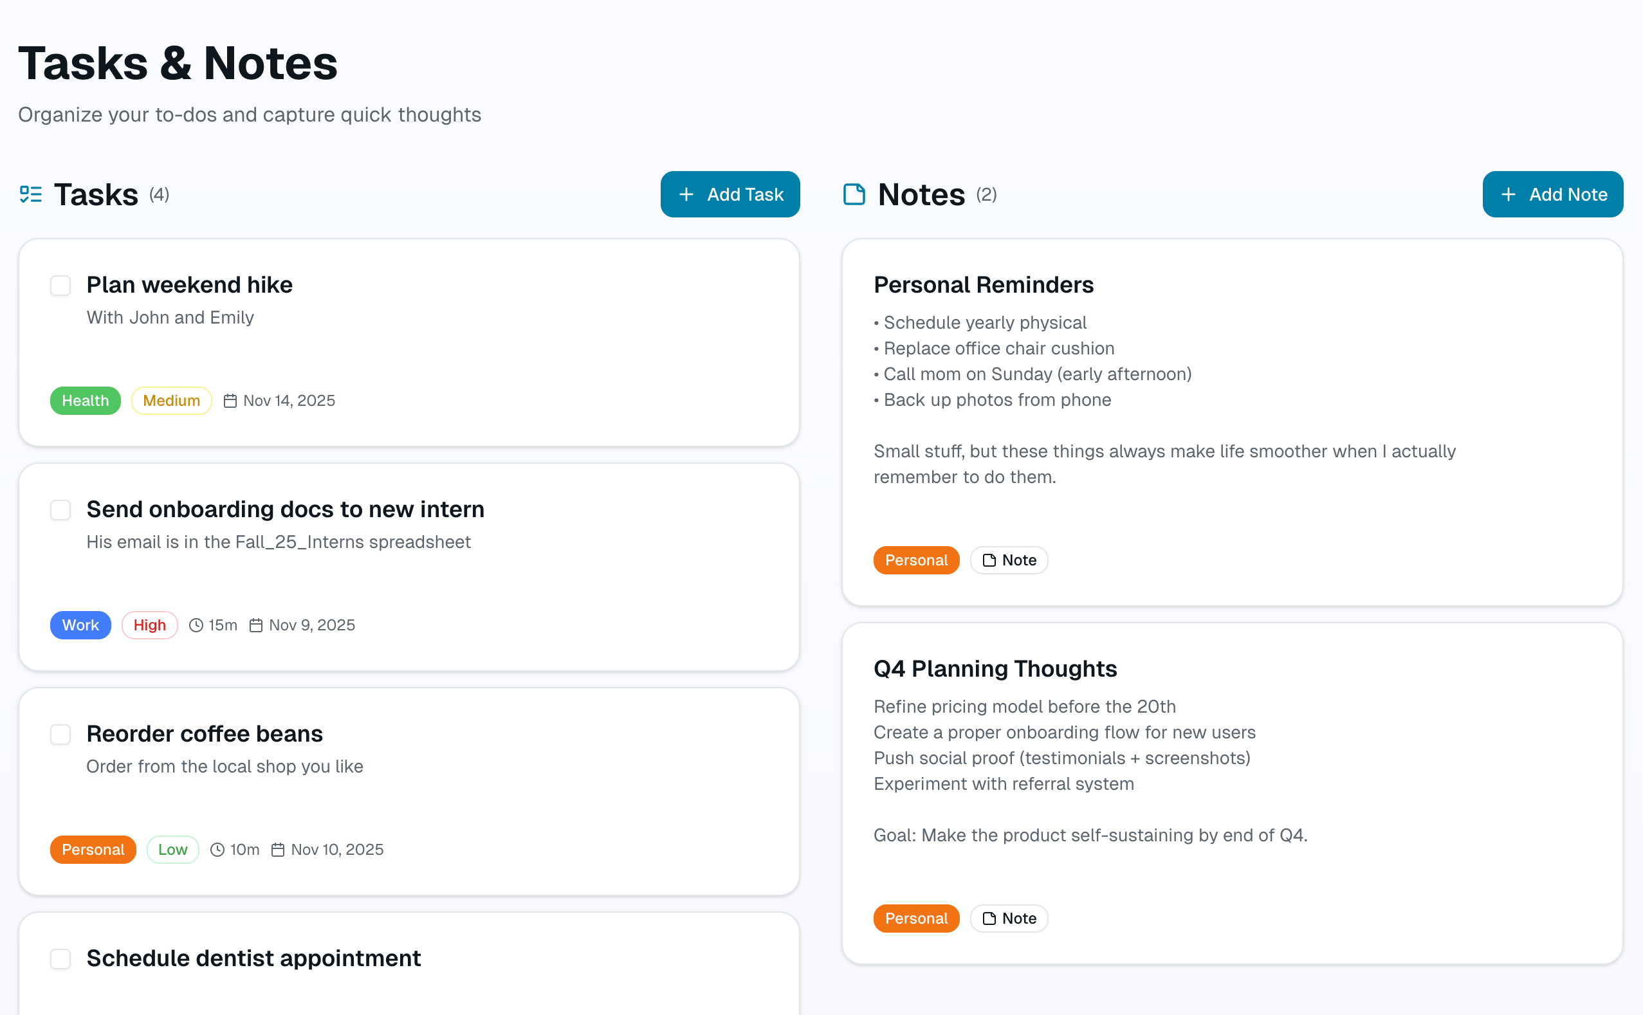Viewport: 1643px width, 1015px height.
Task: Click the Fall_25_Interns spreadsheet description
Action: point(279,542)
